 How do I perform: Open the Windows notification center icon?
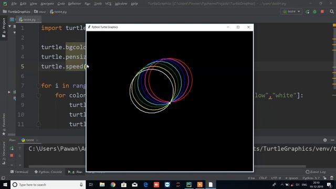point(330,184)
